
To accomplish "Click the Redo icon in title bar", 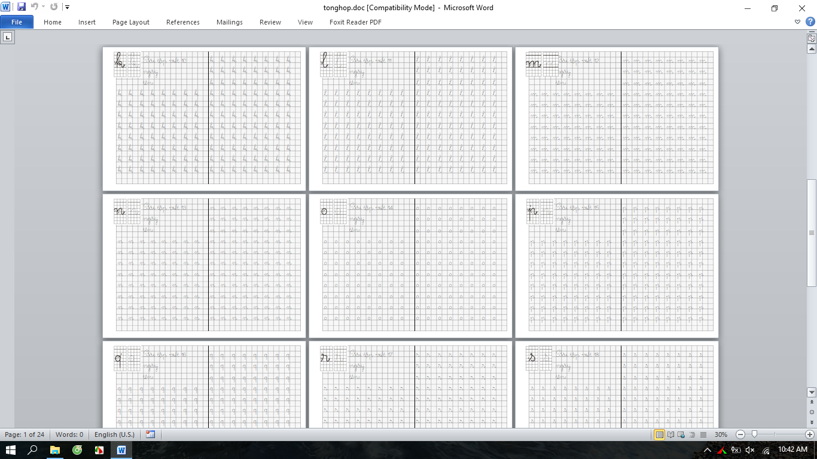I will point(54,7).
